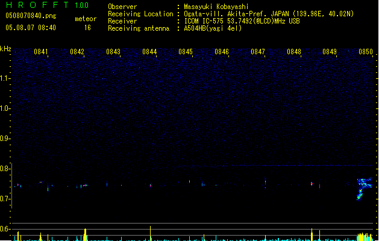The height and width of the screenshot is (241, 379).
Task: Click the 1.1 kHz frequency label
Action: [x=5, y=78]
